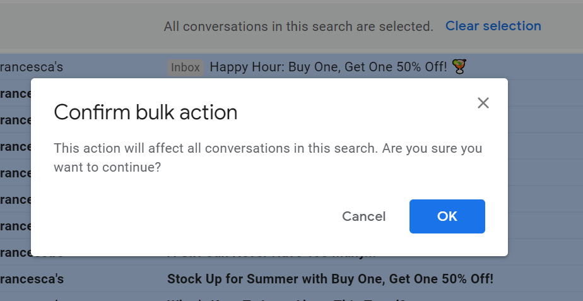Image resolution: width=583 pixels, height=301 pixels.
Task: Click sender name in Stock Up row
Action: [32, 278]
